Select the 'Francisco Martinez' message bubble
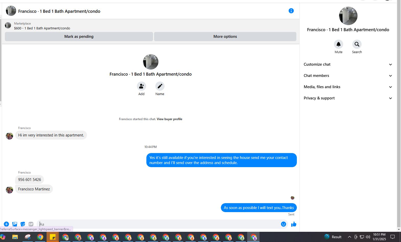Image resolution: width=401 pixels, height=242 pixels. (34, 189)
